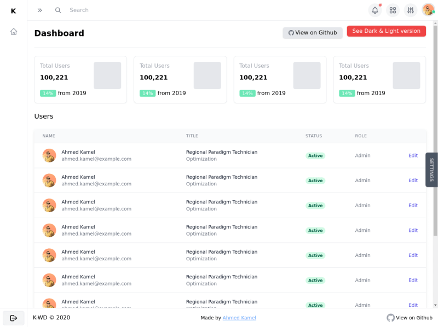Click the See Dark & Light version button
This screenshot has width=438, height=327.
click(386, 31)
